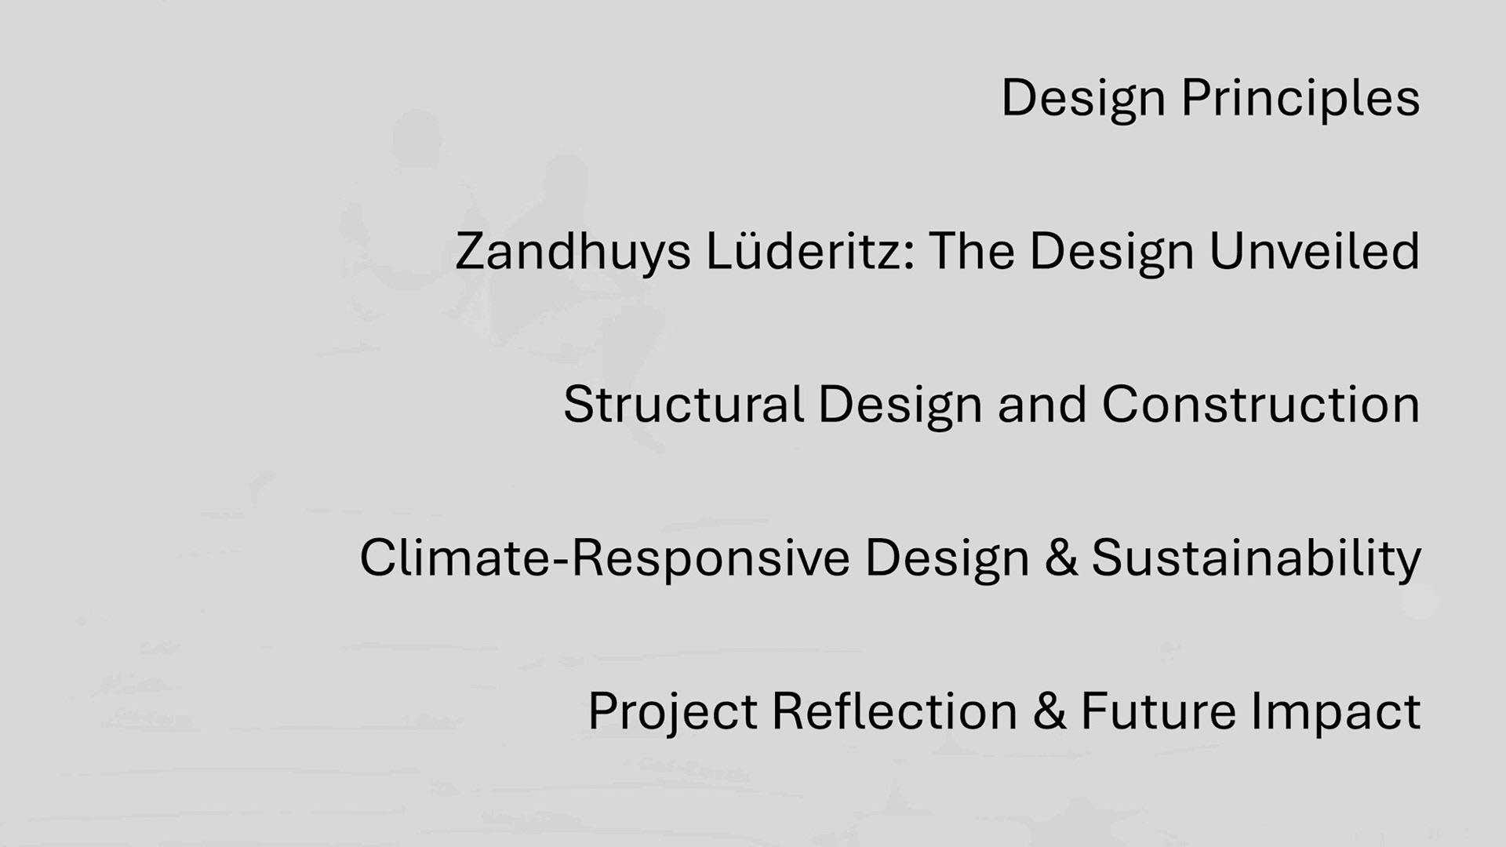Click the word "Unveiled" in second line
The width and height of the screenshot is (1506, 847).
coord(1315,252)
